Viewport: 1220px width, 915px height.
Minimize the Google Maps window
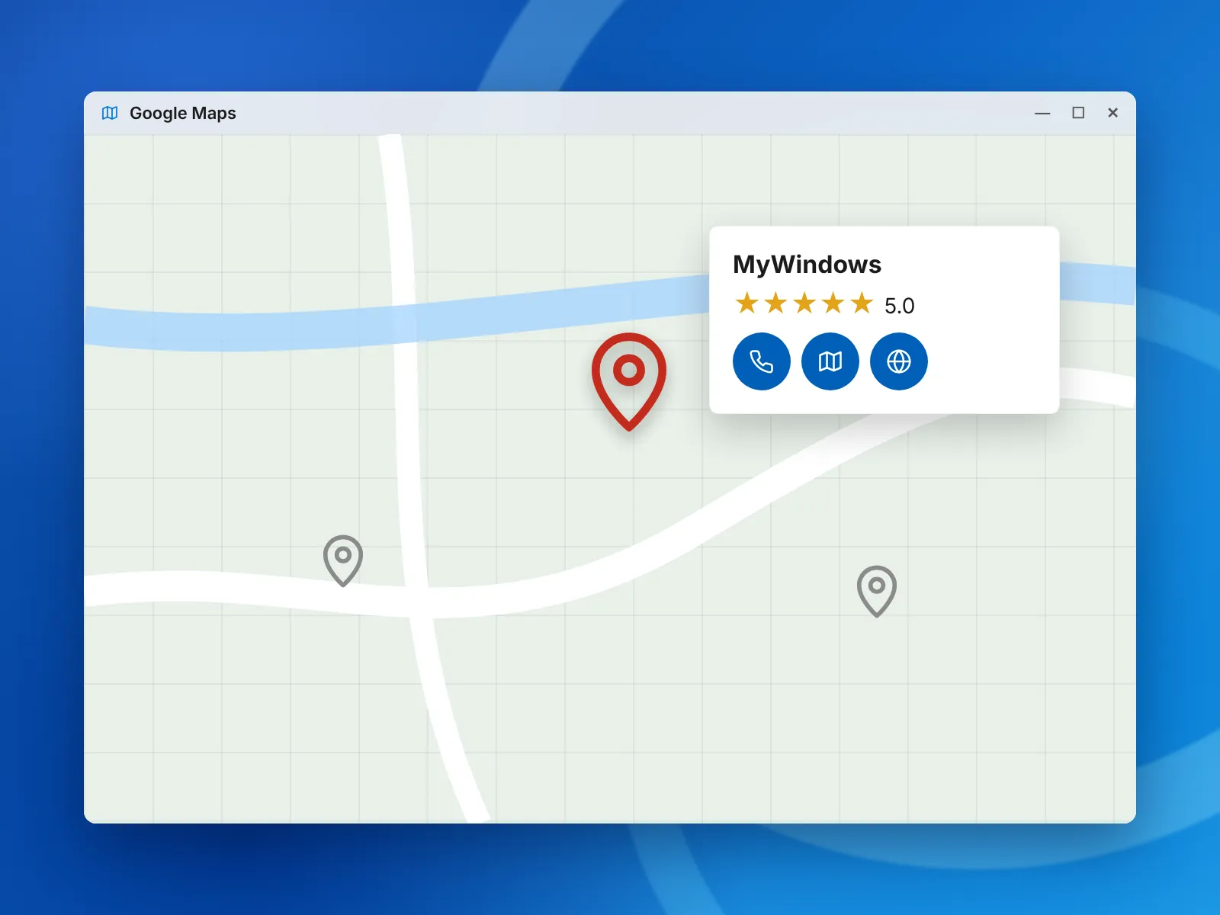[x=1042, y=113]
